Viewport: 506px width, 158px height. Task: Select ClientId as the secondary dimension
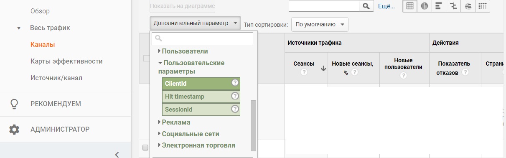click(201, 84)
